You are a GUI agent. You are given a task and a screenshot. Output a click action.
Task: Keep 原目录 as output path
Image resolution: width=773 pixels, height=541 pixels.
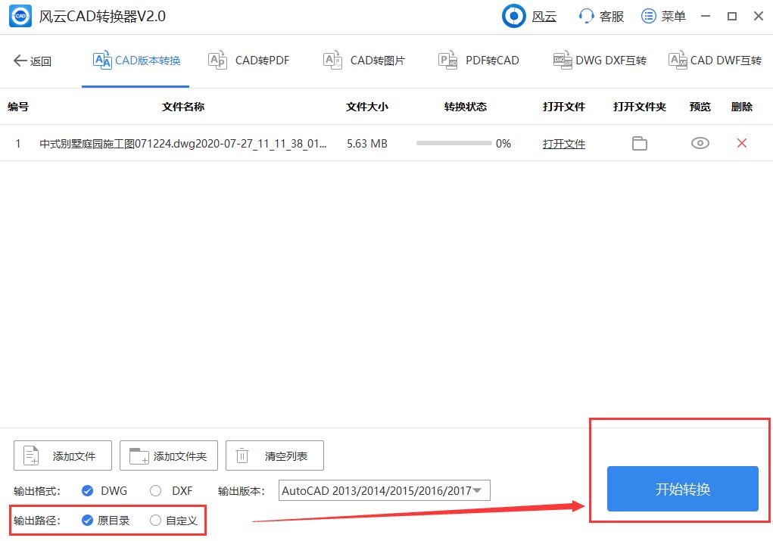[89, 520]
